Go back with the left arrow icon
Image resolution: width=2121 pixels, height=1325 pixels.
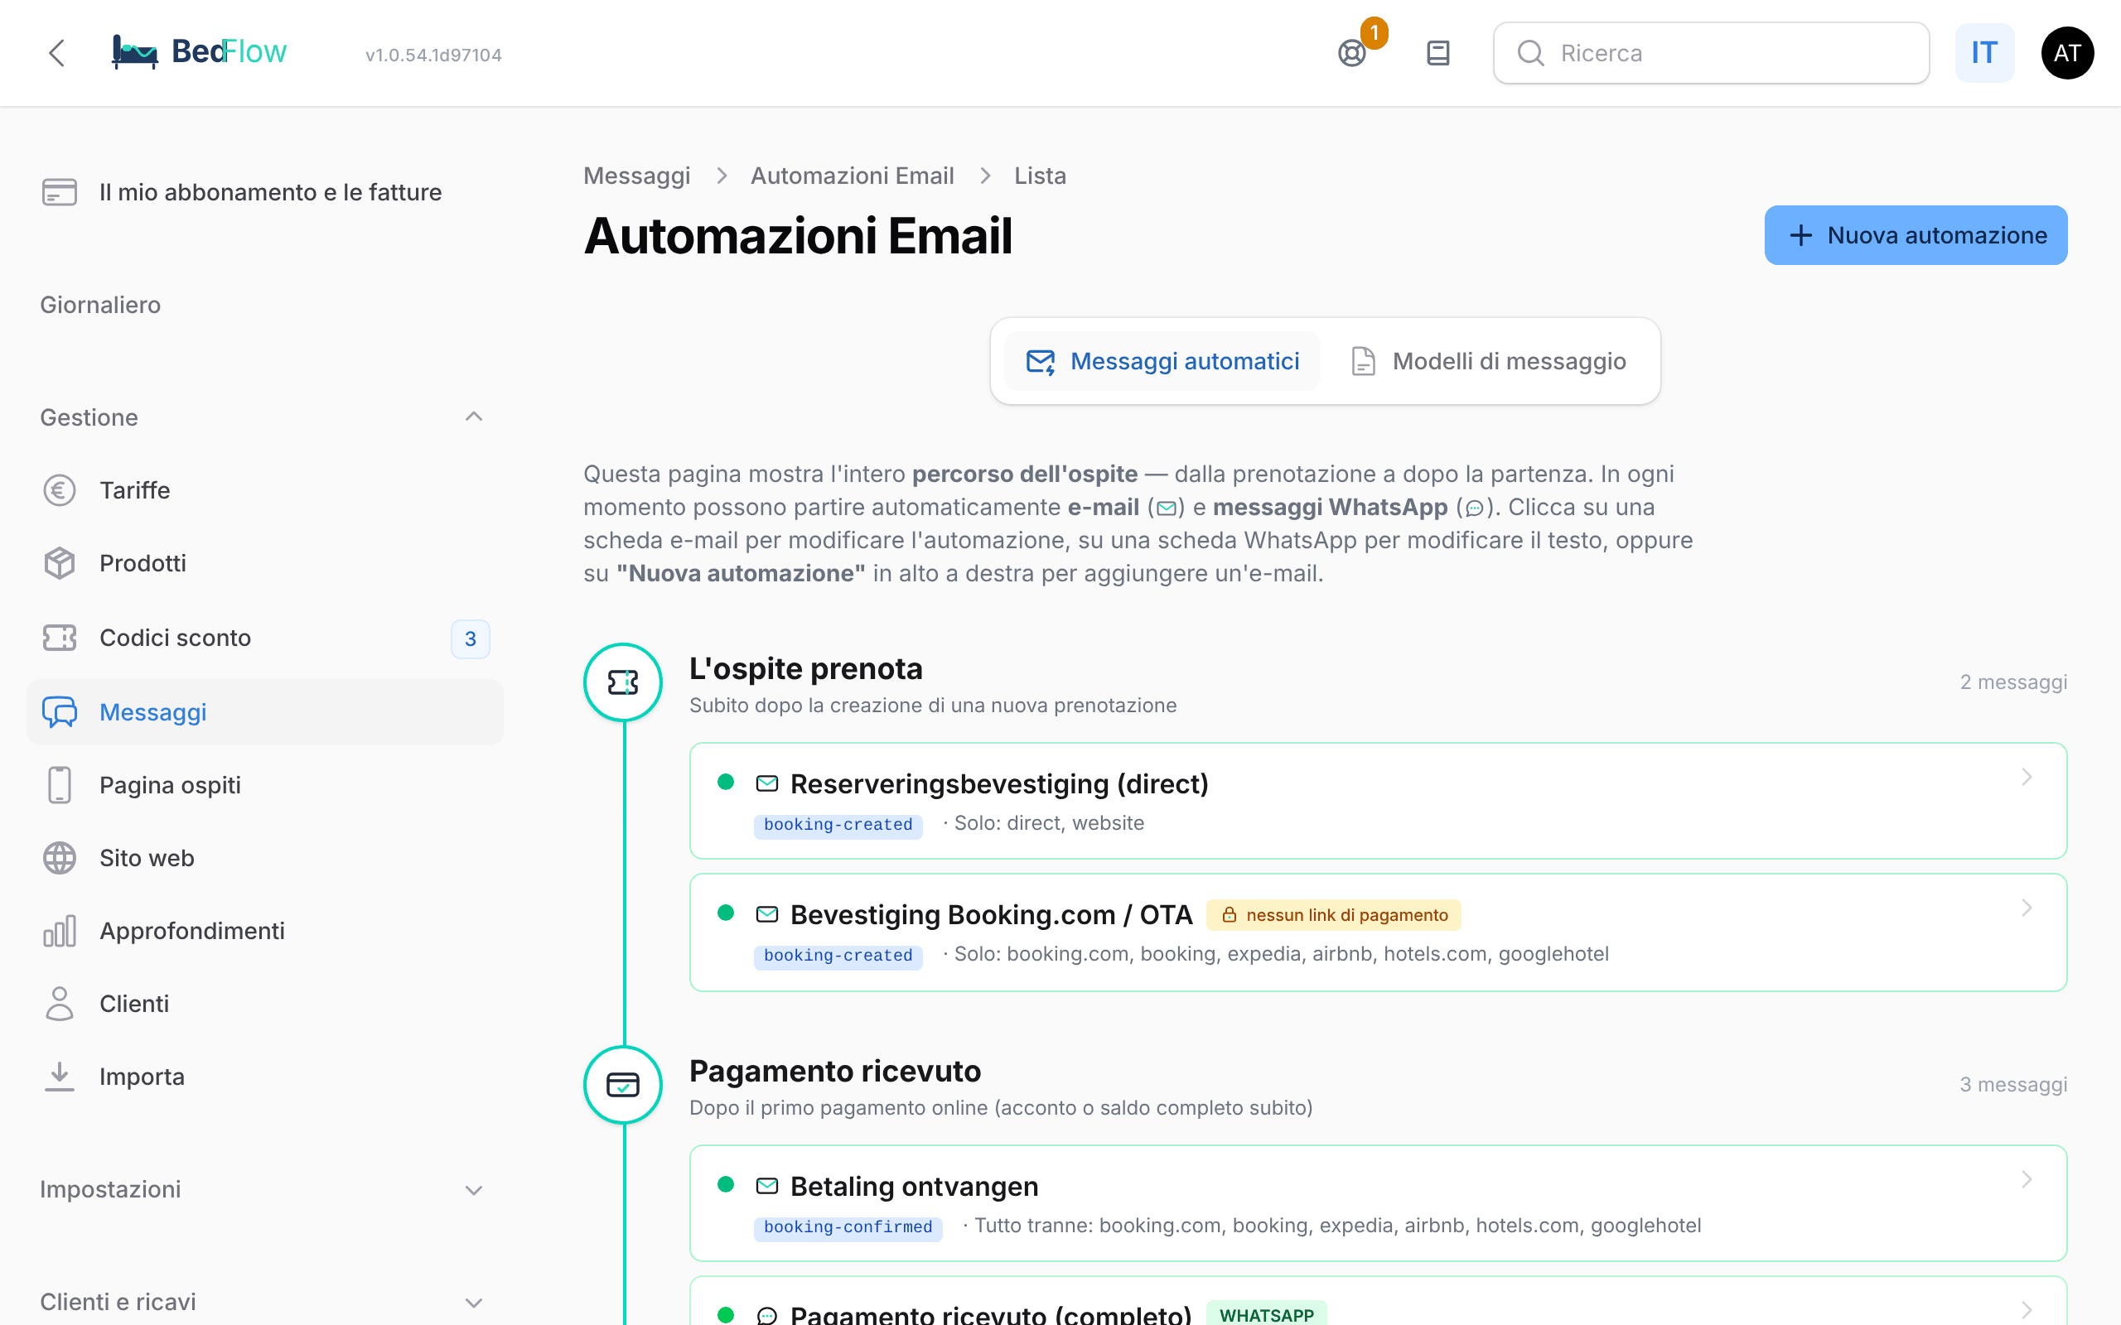click(57, 52)
